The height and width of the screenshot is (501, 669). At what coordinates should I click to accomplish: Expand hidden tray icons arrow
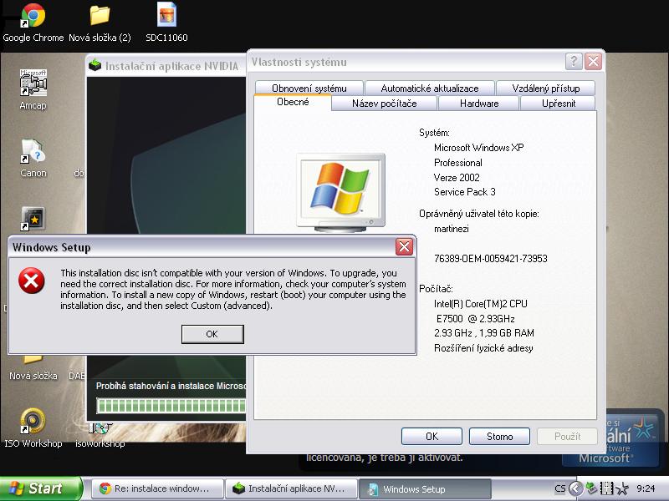tap(575, 488)
